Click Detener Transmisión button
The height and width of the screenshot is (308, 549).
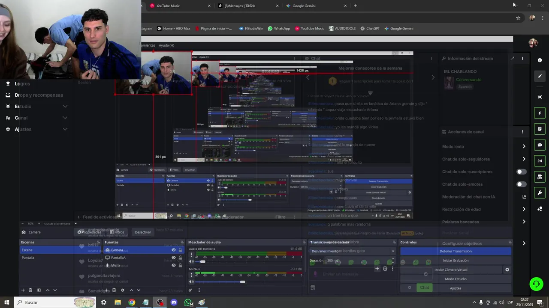[x=455, y=251]
